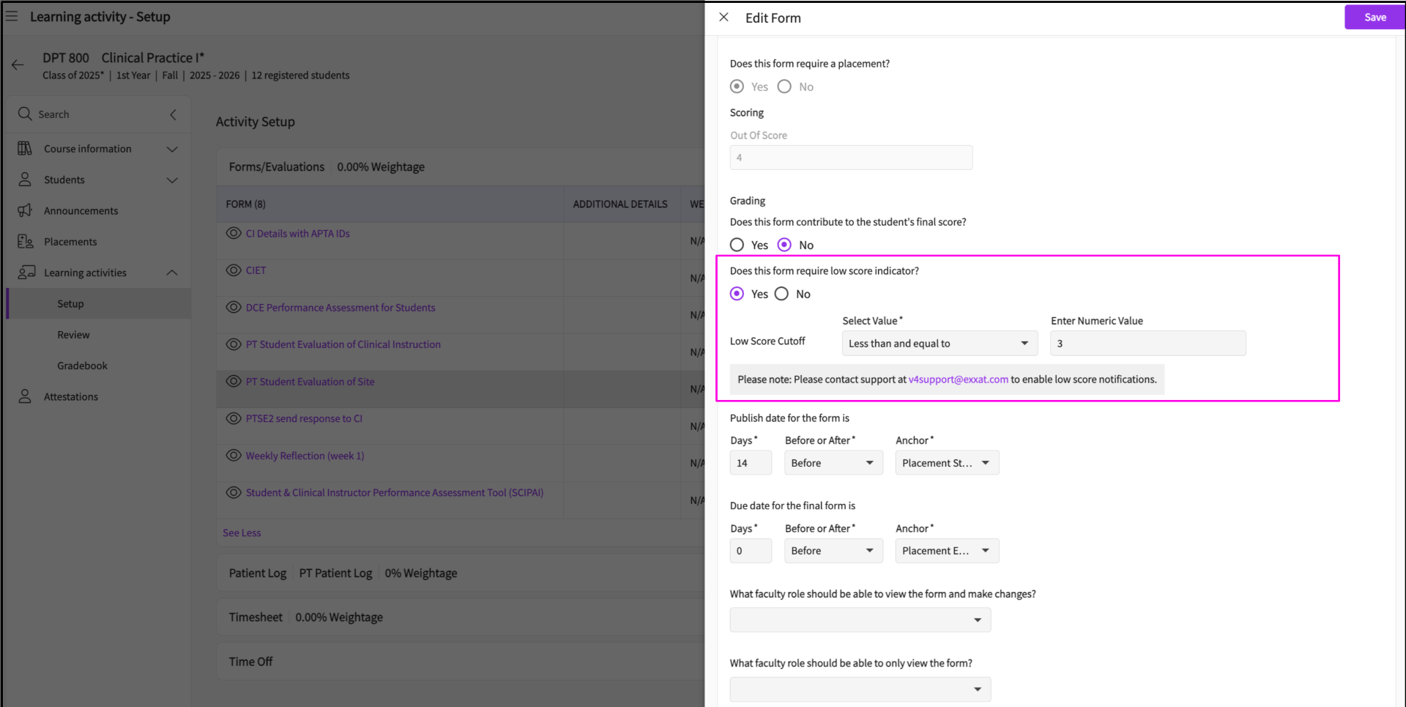This screenshot has width=1406, height=707.
Task: Select No for low score indicator
Action: pos(782,294)
